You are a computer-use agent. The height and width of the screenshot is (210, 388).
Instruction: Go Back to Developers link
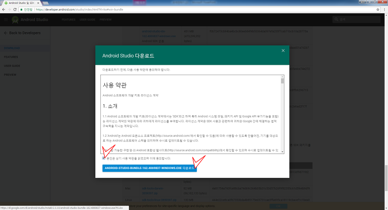tap(22, 33)
